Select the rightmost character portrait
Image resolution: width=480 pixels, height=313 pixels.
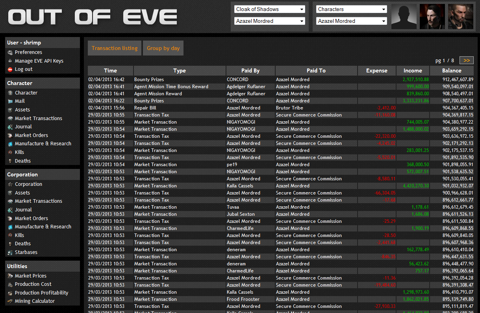point(460,17)
